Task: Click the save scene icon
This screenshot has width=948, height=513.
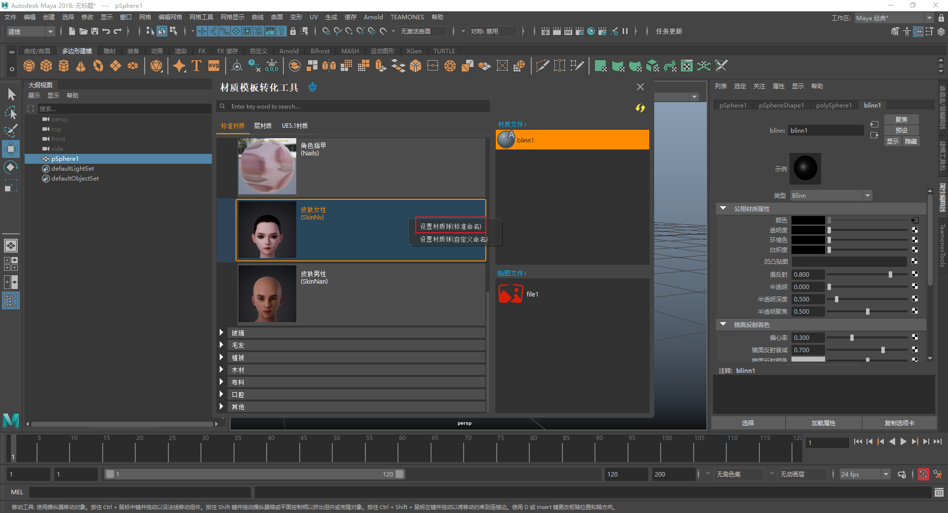Action: coord(95,31)
